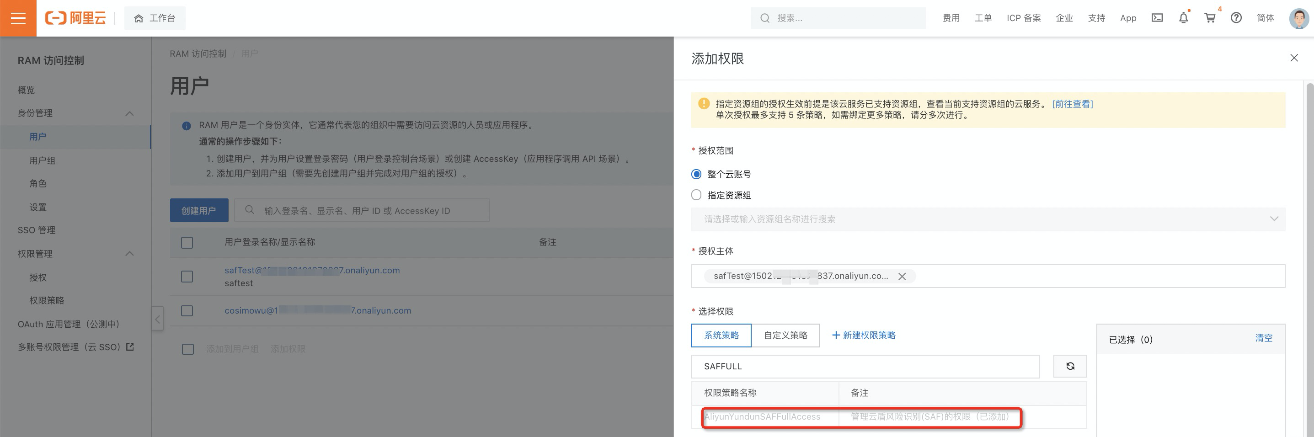Open the 企业 menu
Screen dimensions: 1314x437
tap(1064, 18)
